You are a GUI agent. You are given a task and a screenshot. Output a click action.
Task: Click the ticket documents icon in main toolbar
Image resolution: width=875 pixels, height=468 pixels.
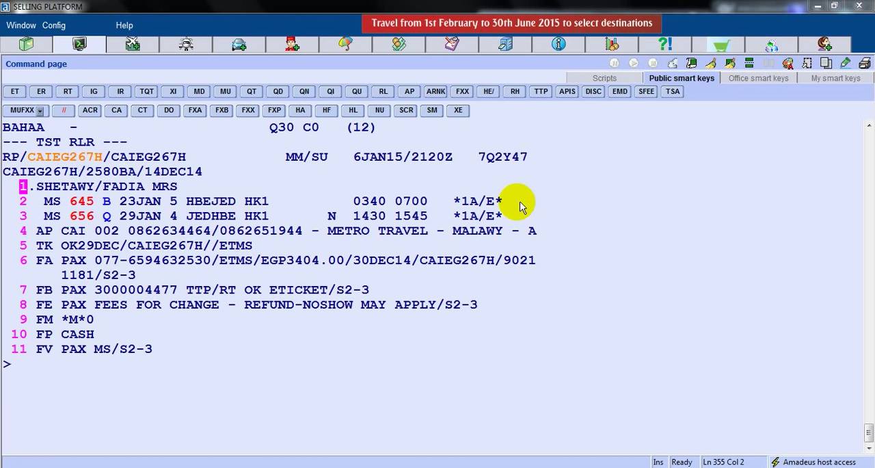tap(452, 44)
